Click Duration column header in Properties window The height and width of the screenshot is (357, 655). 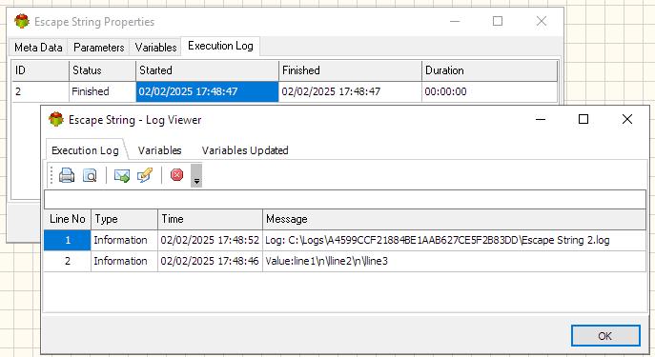(489, 70)
